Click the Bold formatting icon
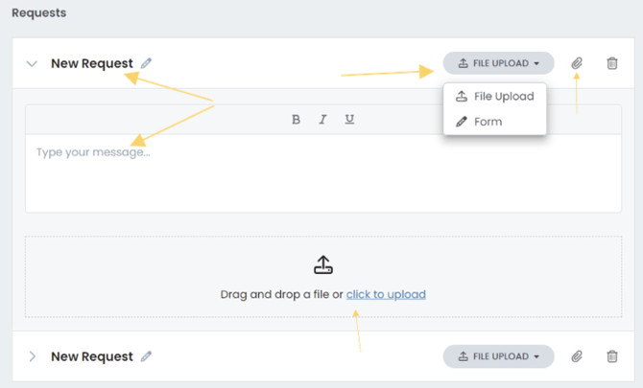Viewport: 643px width, 388px height. click(x=296, y=120)
